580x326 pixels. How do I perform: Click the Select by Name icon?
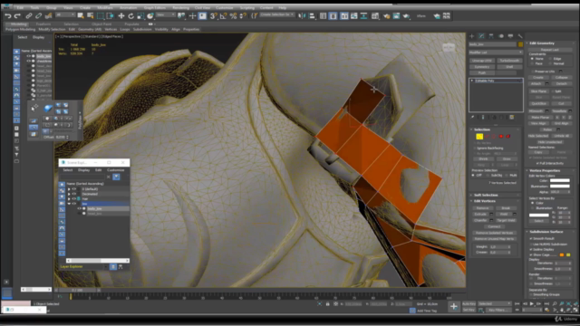[90, 16]
